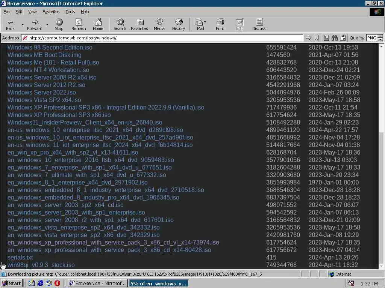Print the current page
Screen dimensions: 385x288
click(x=220, y=24)
